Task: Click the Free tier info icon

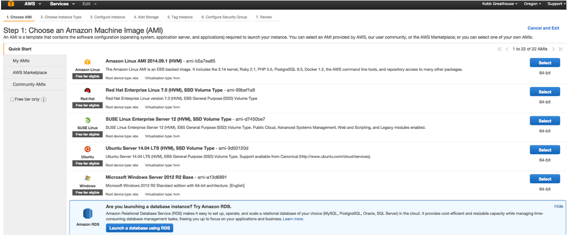Action: tap(43, 99)
